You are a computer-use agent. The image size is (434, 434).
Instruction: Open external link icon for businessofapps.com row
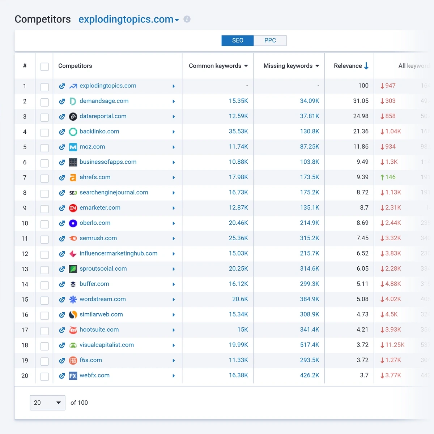[x=62, y=162]
